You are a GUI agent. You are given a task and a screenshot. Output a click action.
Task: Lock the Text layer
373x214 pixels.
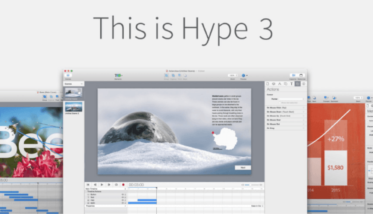click(x=125, y=197)
